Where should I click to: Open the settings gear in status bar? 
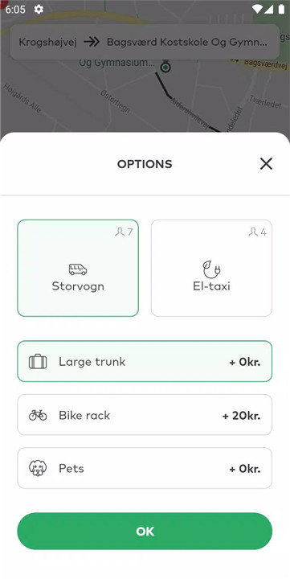click(x=39, y=9)
